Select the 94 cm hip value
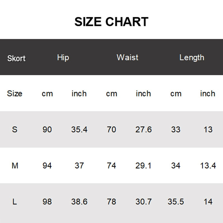The height and width of the screenshot is (223, 223). [x=47, y=166]
